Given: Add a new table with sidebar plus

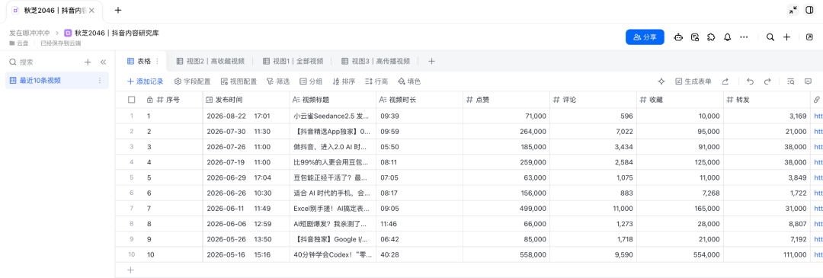Looking at the screenshot, I should [88, 62].
